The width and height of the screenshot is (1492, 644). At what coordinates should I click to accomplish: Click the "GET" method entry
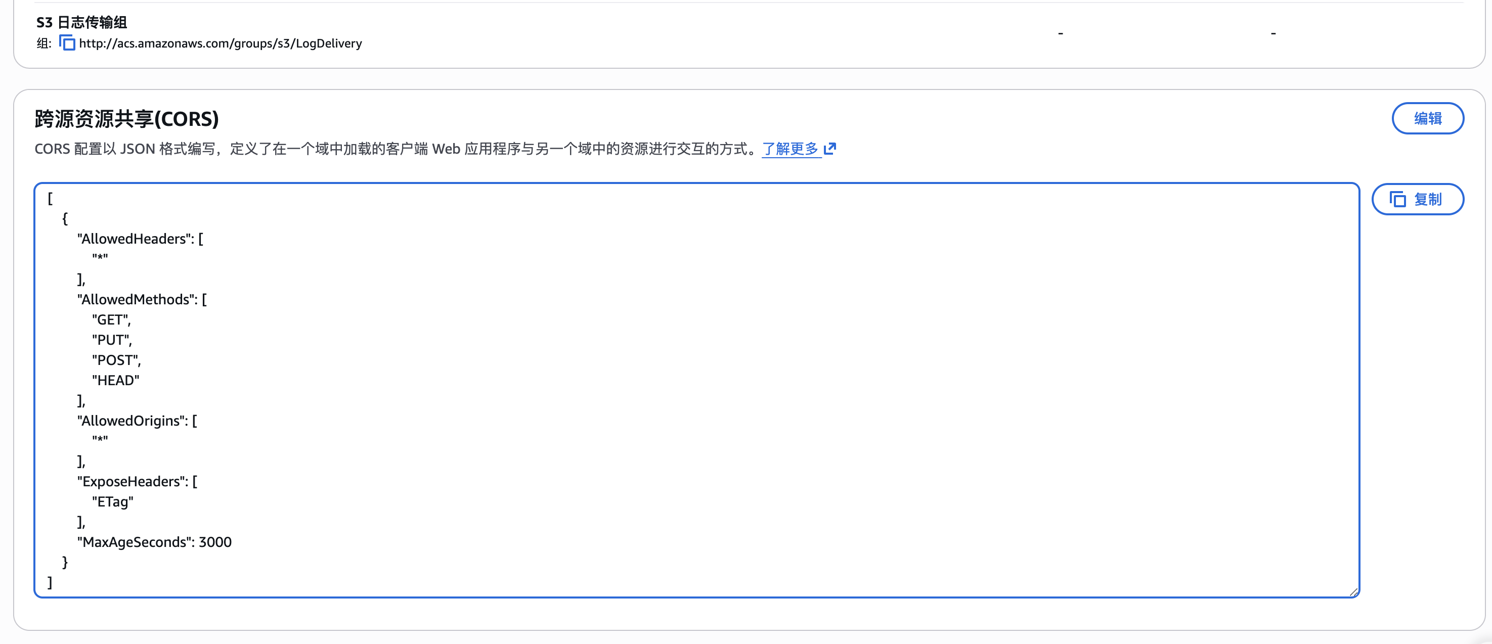pyautogui.click(x=111, y=319)
